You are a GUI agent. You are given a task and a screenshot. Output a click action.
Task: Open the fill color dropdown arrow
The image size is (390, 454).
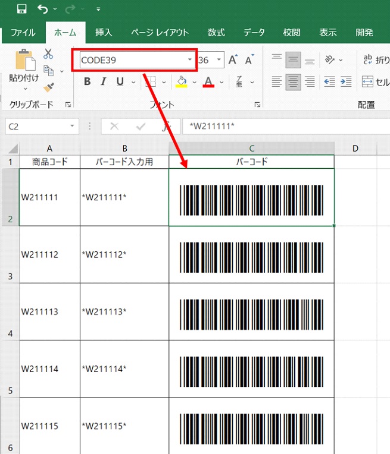195,83
